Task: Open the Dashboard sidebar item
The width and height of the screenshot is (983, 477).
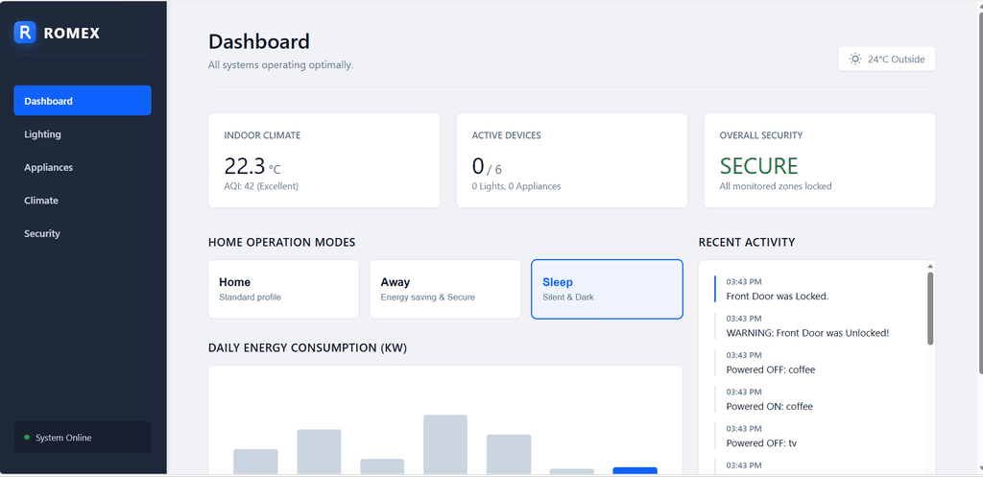Action: (82, 101)
